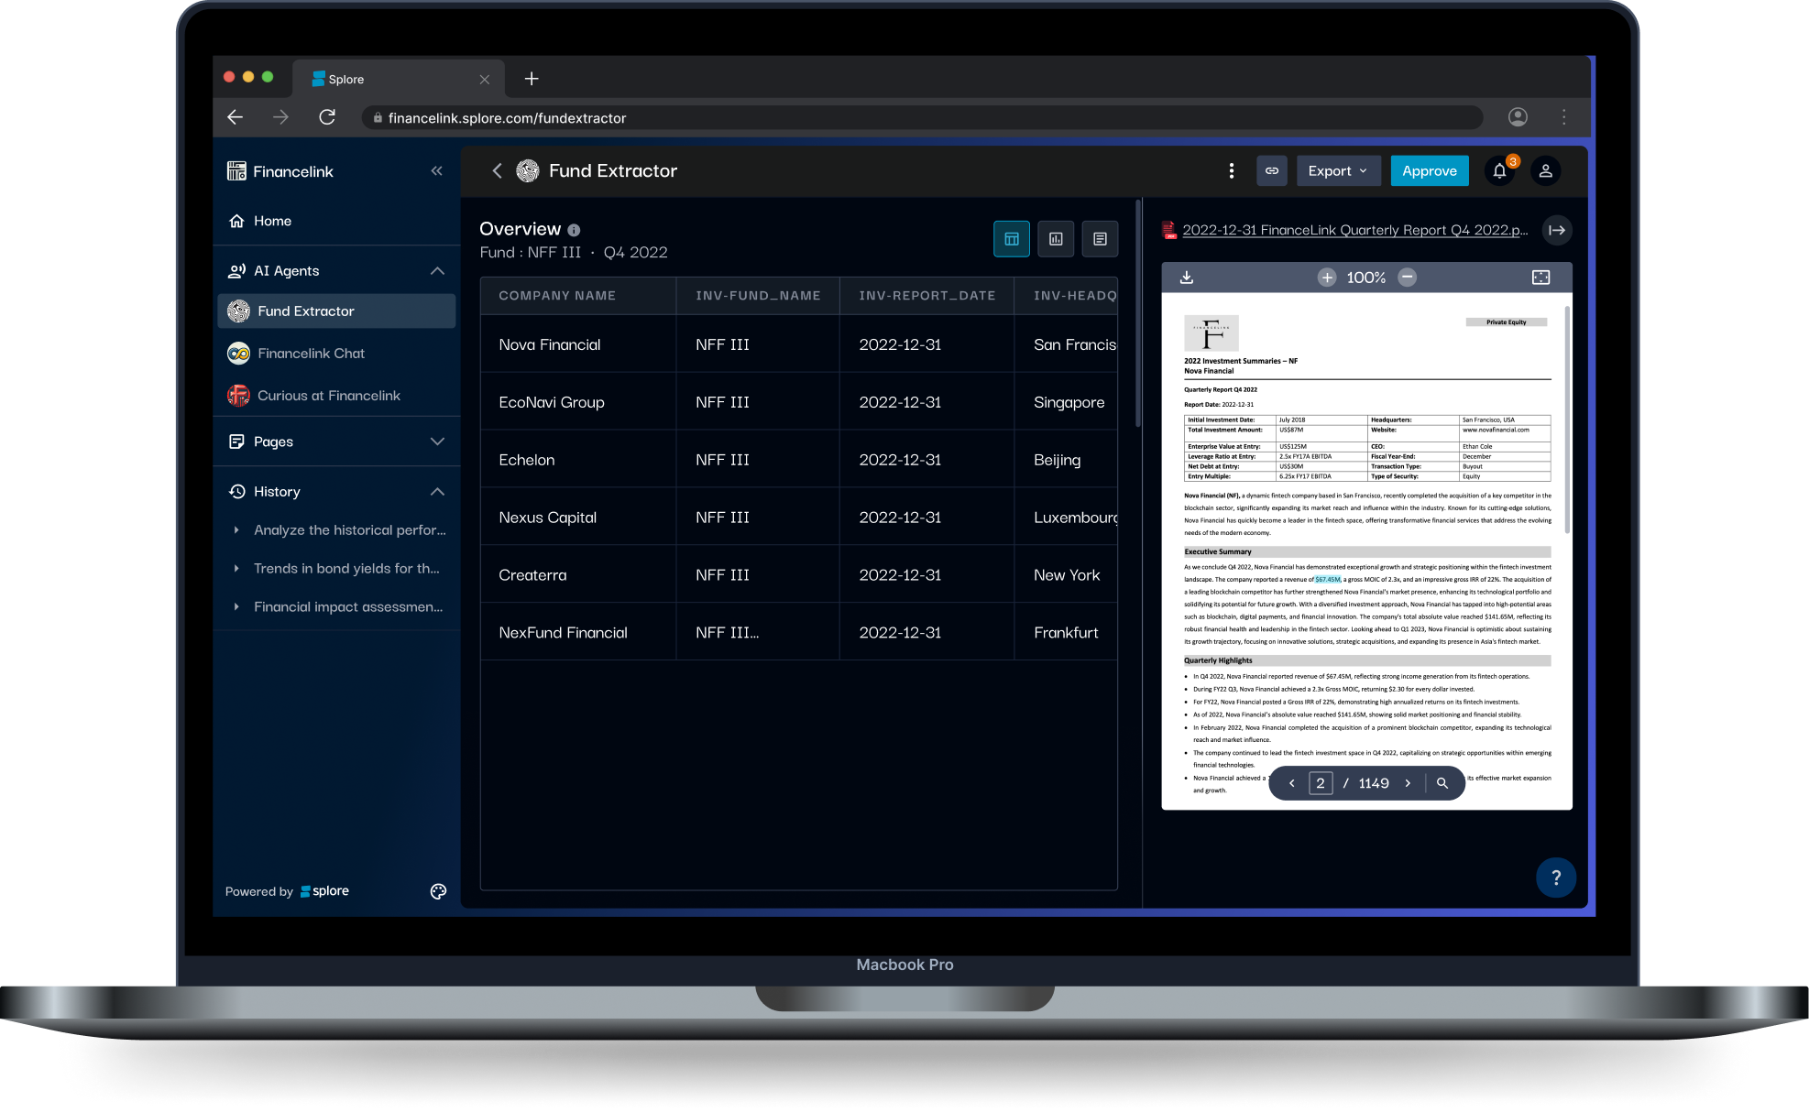Go back in browser history

pyautogui.click(x=235, y=117)
